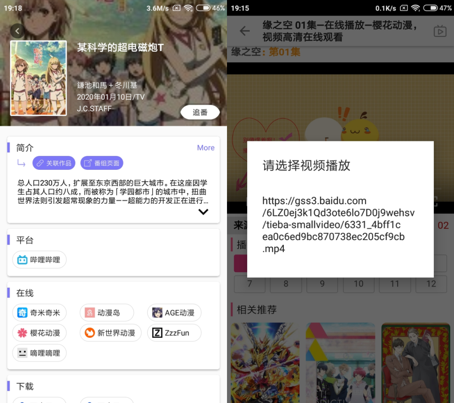Tap the video player icon in the title bar
The height and width of the screenshot is (403, 454).
[440, 31]
